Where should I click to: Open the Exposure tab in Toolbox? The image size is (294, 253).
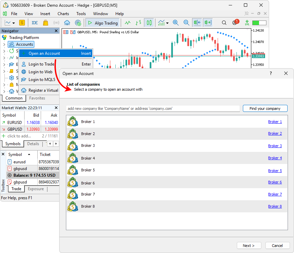pos(36,189)
